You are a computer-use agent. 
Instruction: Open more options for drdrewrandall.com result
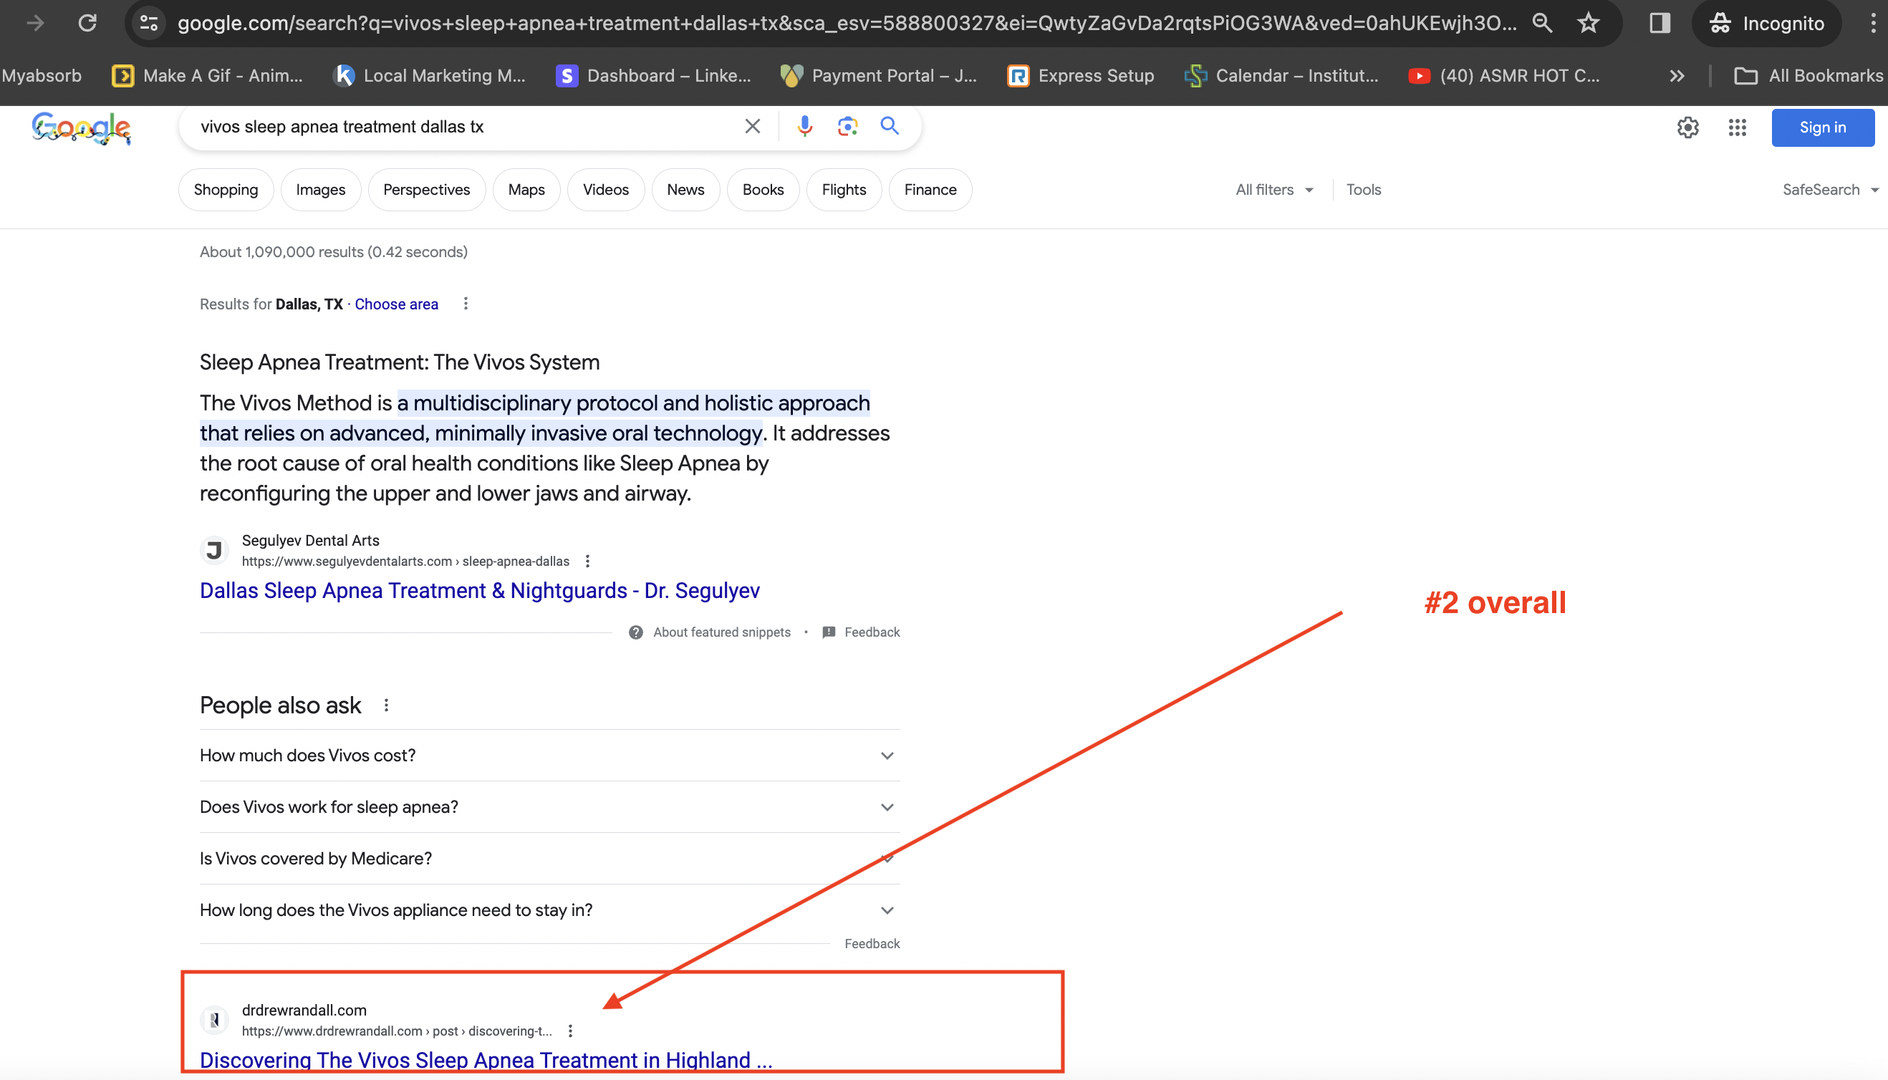(569, 1031)
